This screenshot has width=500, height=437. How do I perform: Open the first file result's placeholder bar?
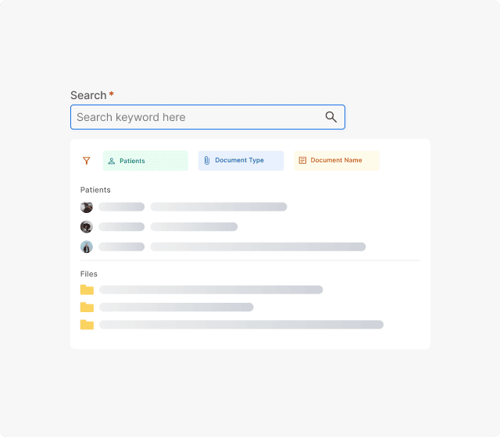[x=211, y=290]
